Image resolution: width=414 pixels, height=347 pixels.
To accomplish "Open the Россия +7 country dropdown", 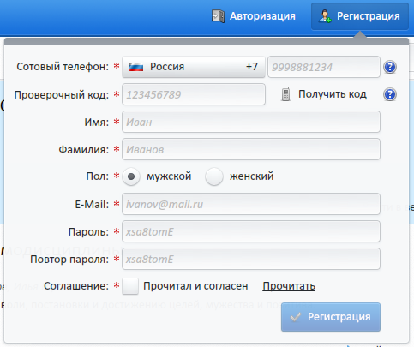I will tap(194, 67).
